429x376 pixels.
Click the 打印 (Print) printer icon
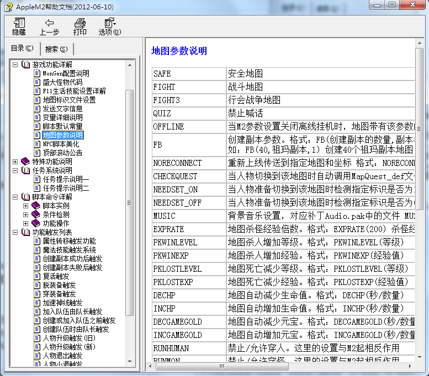80,23
